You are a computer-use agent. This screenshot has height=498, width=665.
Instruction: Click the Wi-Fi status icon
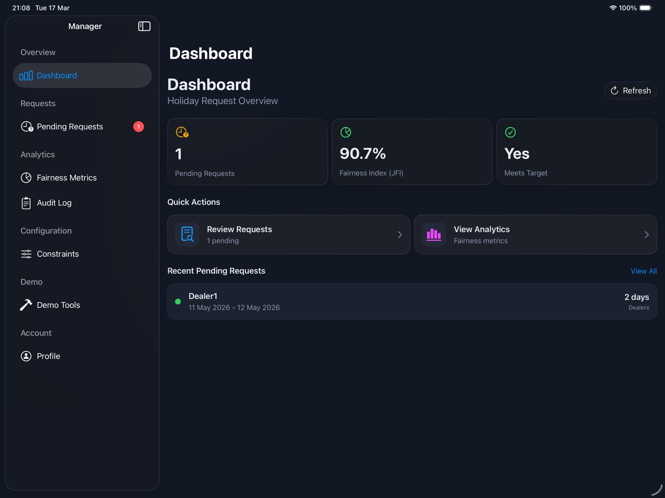tap(613, 8)
